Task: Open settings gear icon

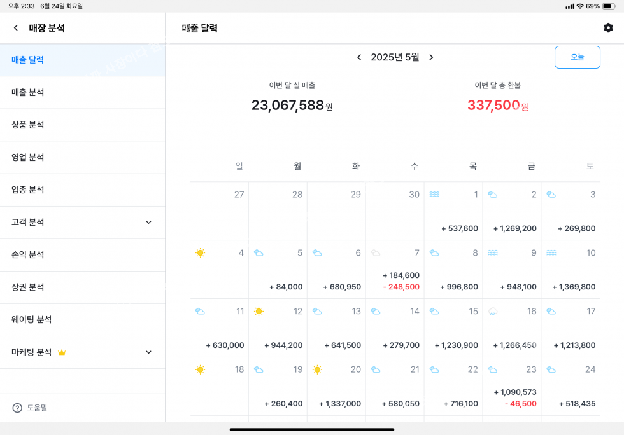Action: click(608, 28)
